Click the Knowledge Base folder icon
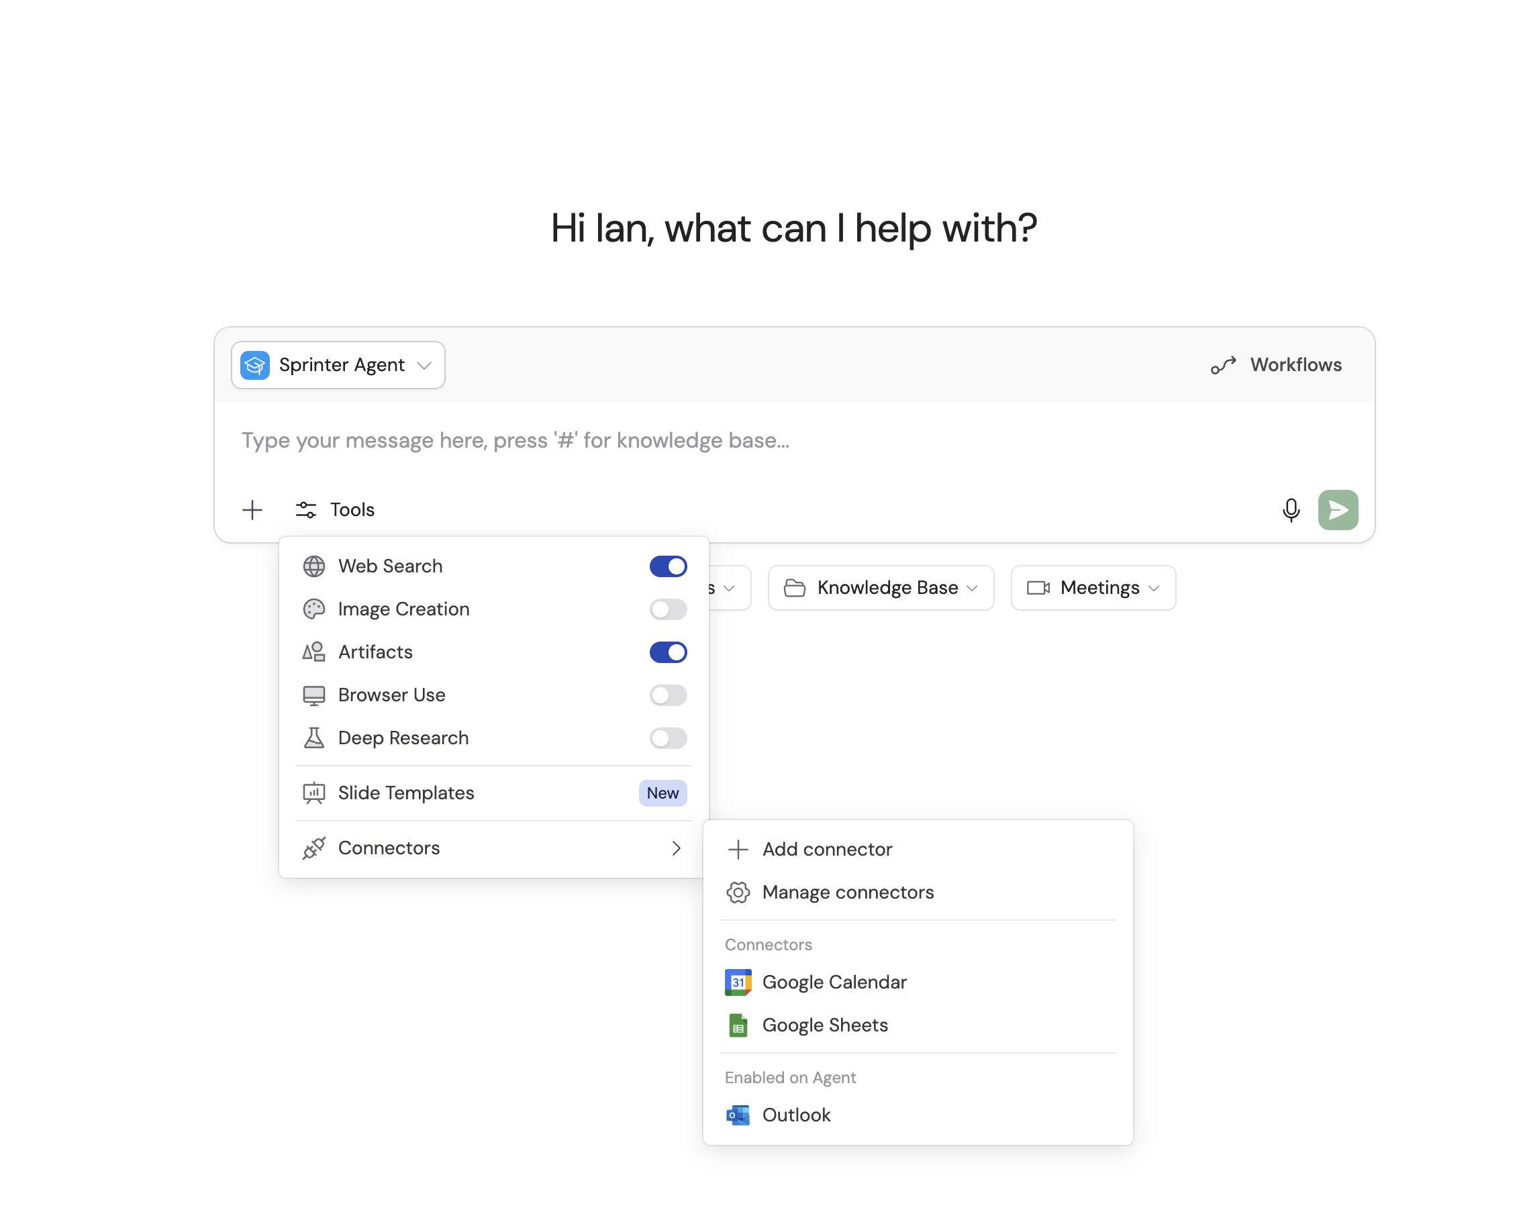Viewport: 1521px width, 1216px height. [x=794, y=588]
